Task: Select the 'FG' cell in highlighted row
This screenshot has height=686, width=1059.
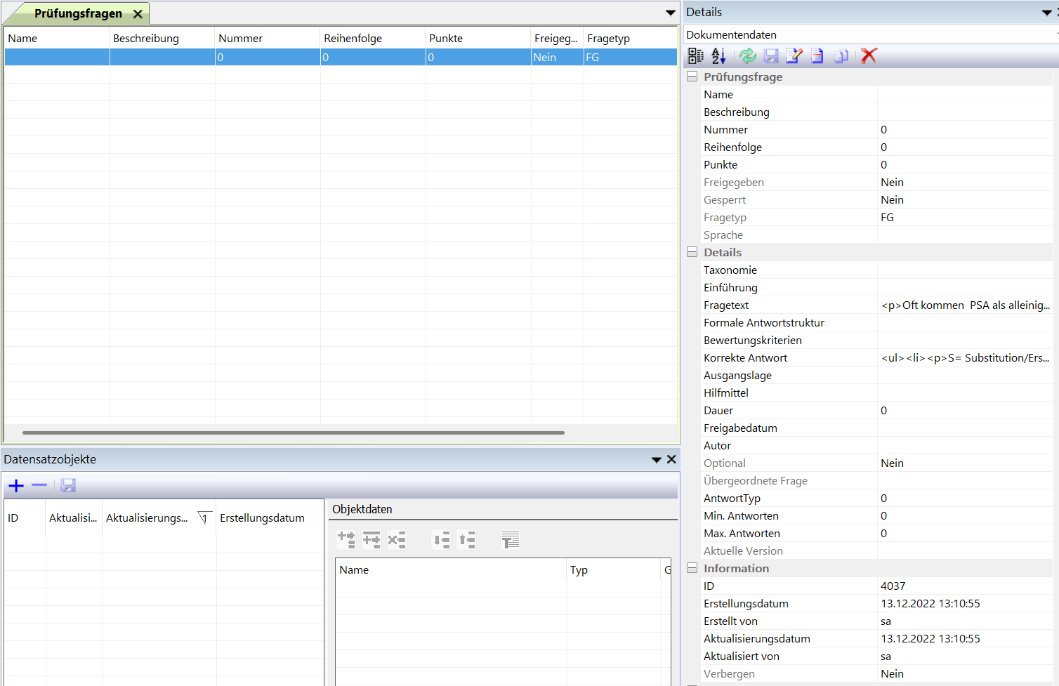Action: (631, 58)
